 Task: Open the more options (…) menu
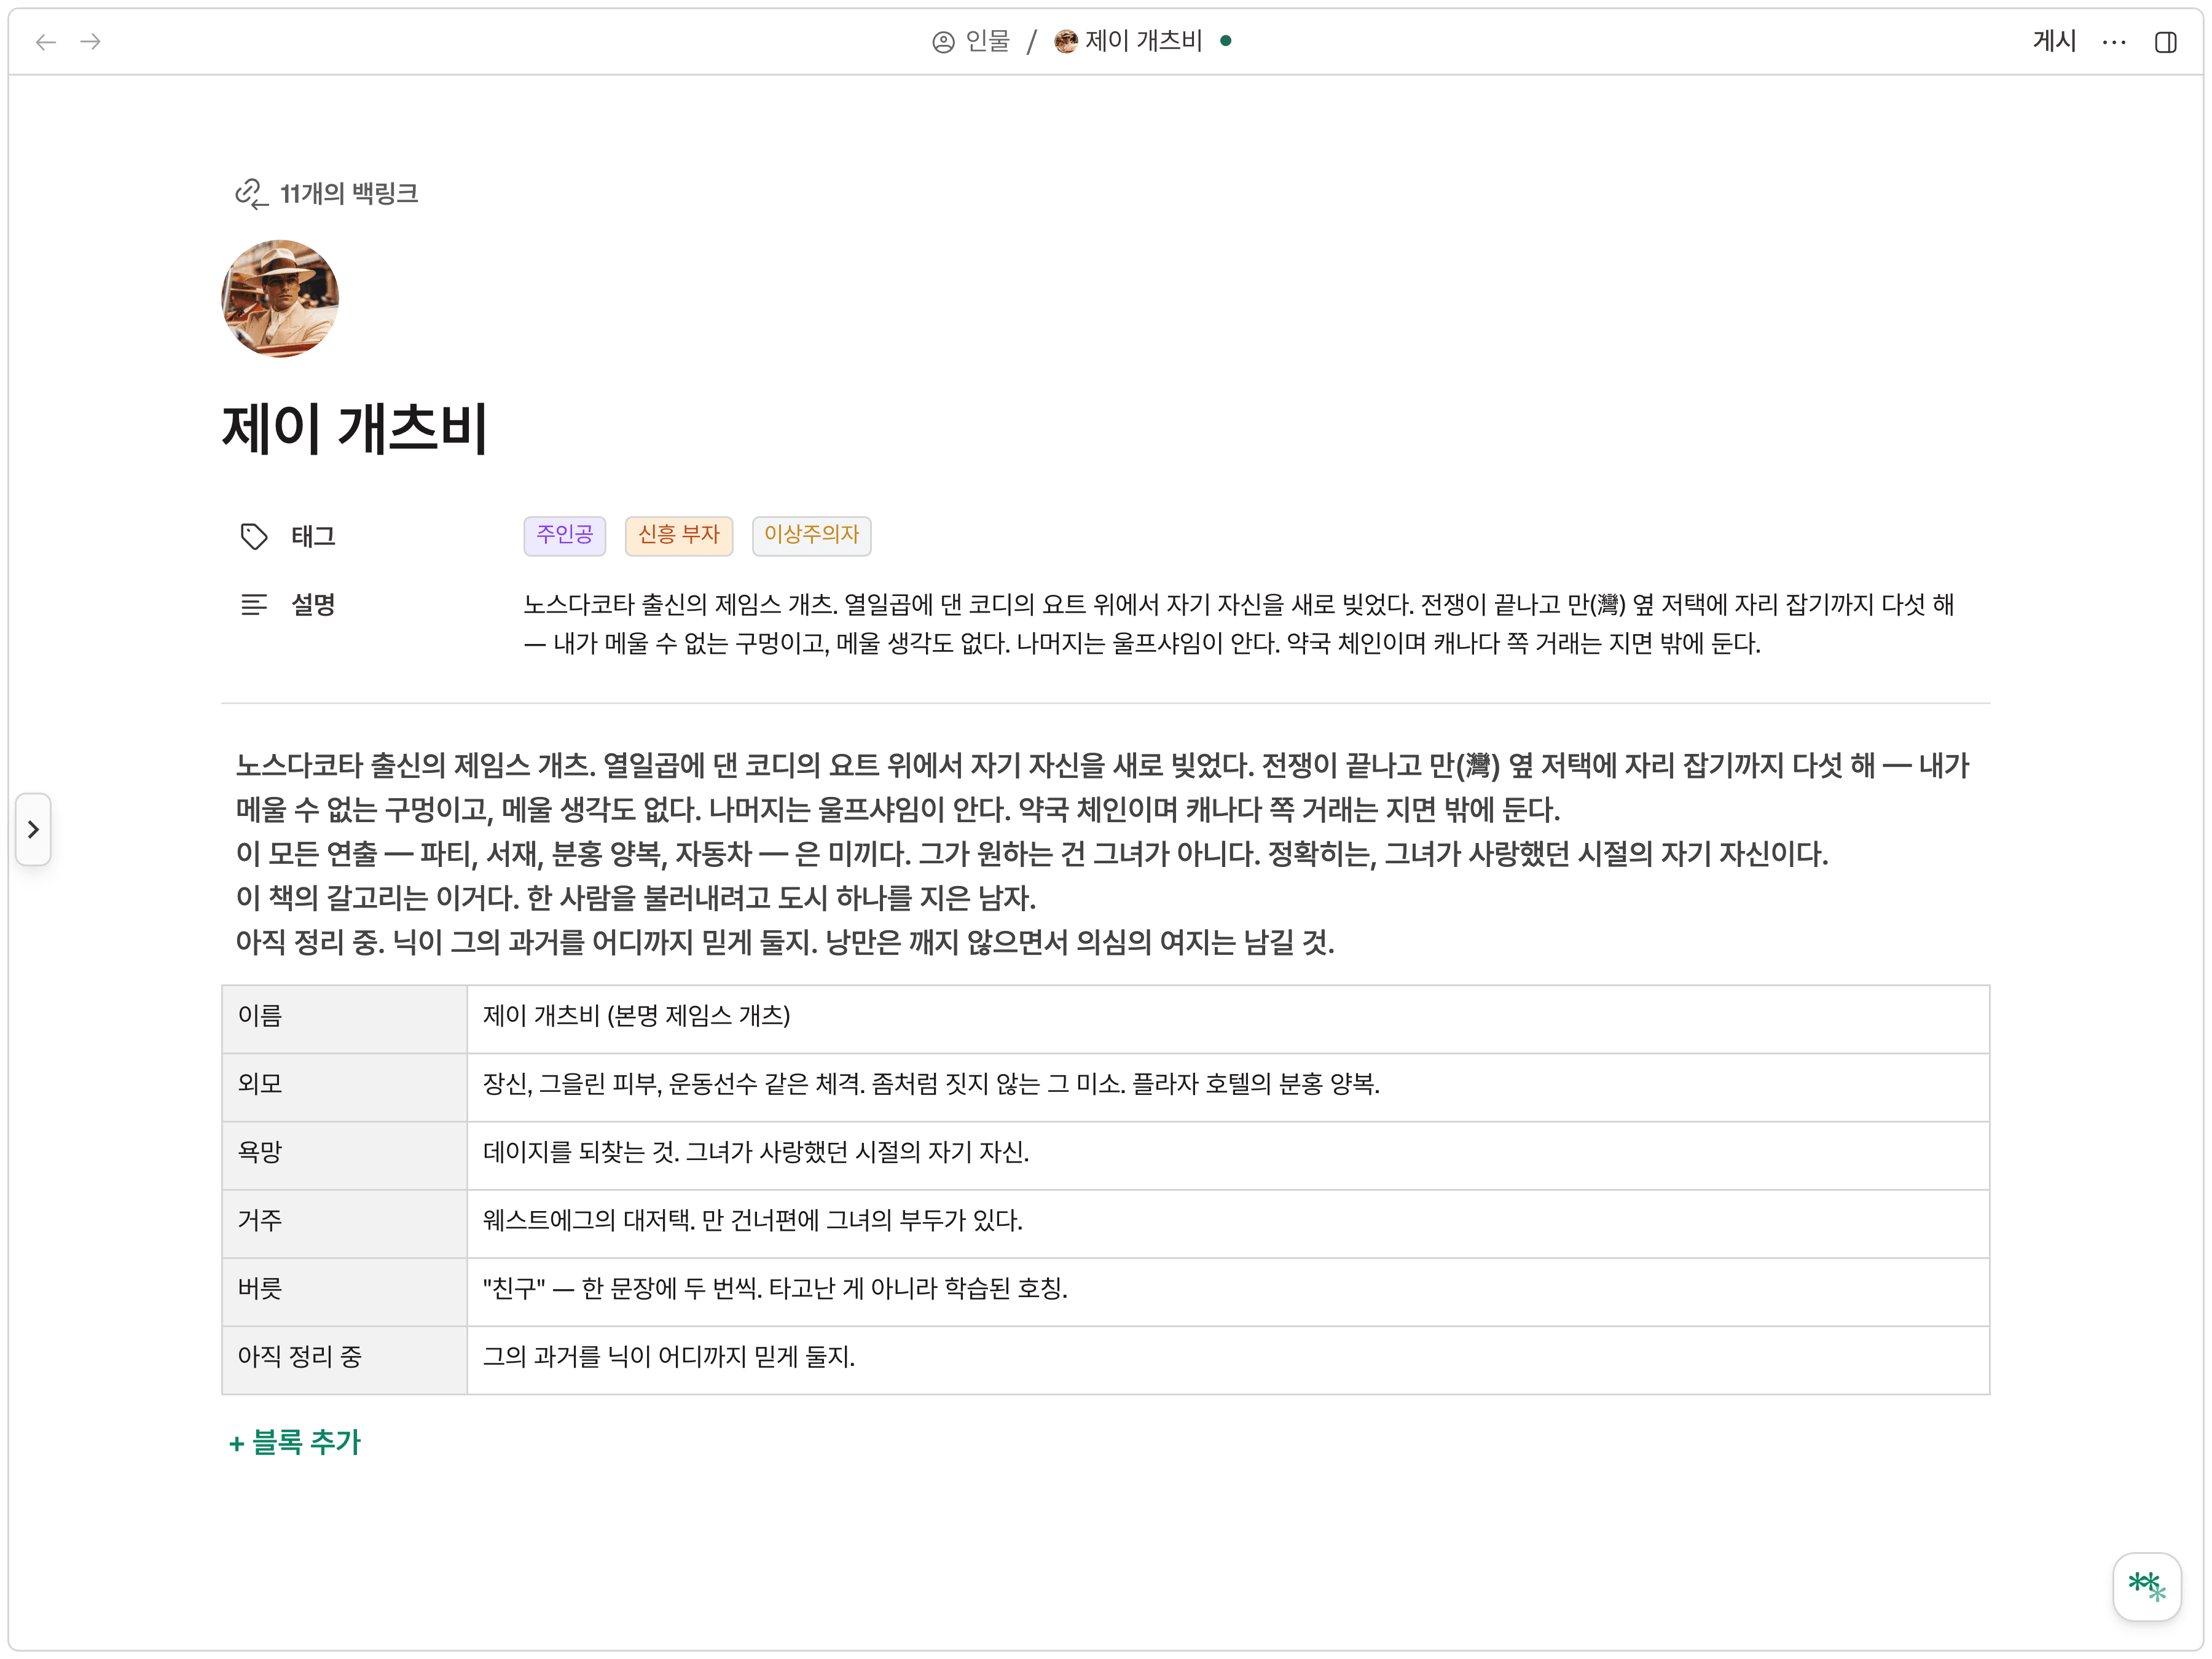[2114, 42]
